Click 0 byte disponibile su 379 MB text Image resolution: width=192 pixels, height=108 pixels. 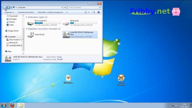click(81, 37)
